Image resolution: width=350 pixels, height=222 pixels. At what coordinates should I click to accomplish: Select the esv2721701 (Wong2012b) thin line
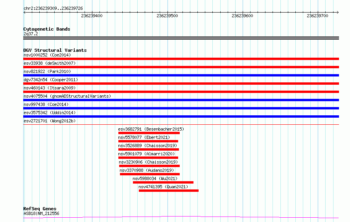coord(181,124)
